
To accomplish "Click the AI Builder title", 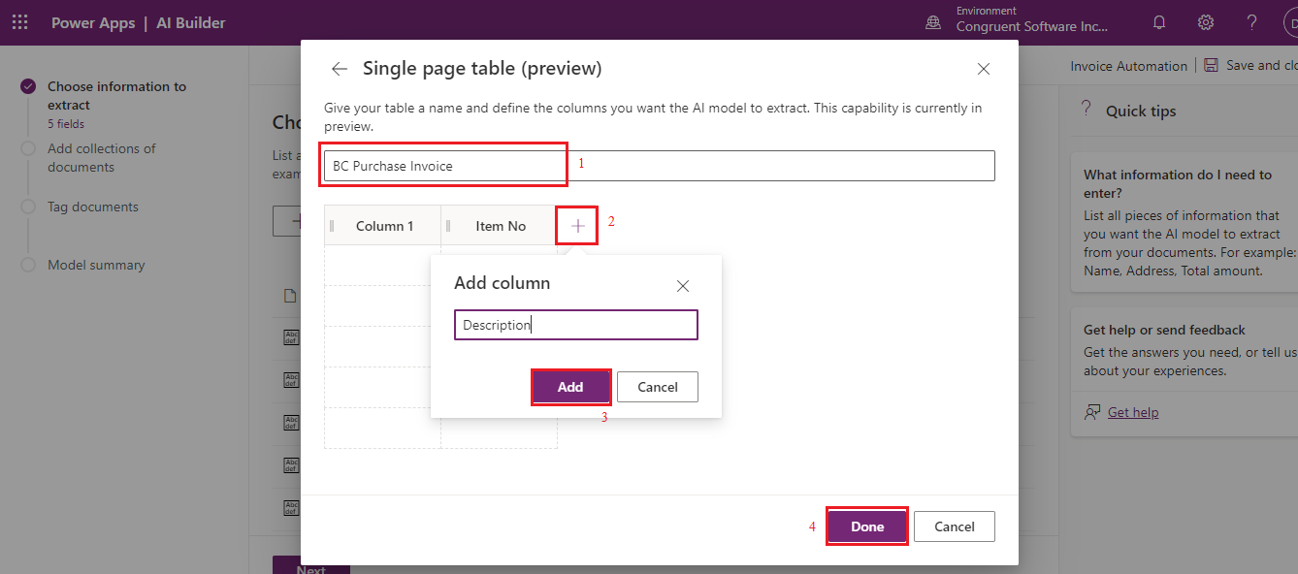I will [x=191, y=22].
